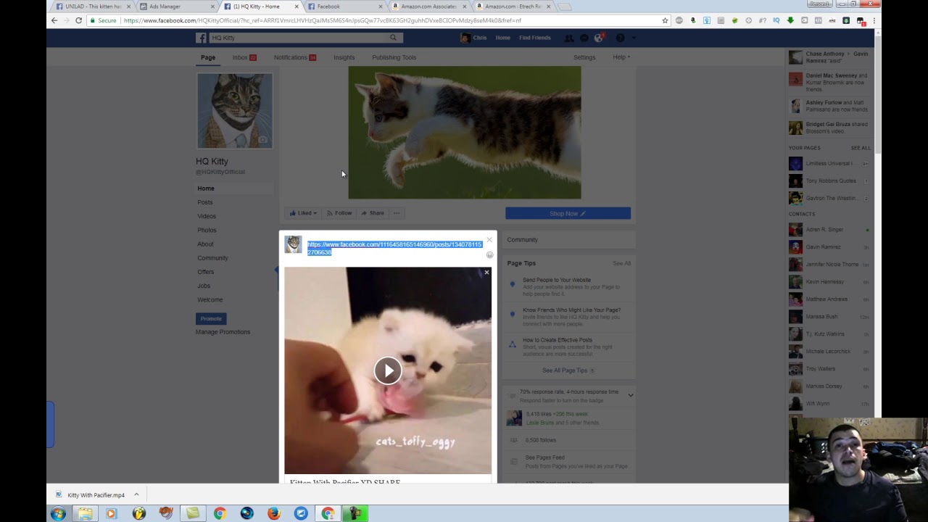Select Photos in the left page menu
This screenshot has height=522, width=928.
tap(207, 230)
